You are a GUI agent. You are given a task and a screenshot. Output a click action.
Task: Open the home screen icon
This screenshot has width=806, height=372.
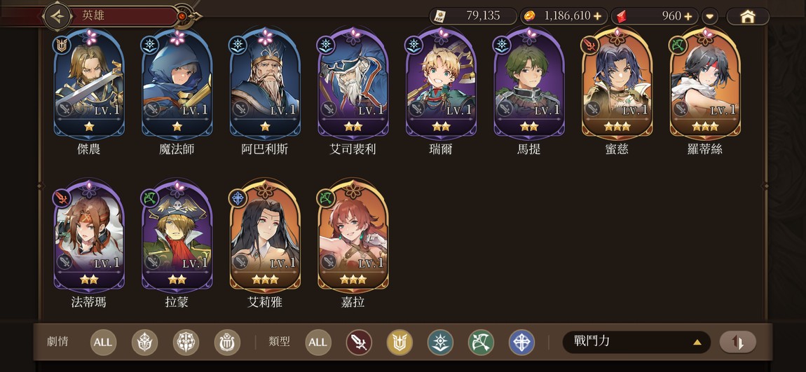click(x=747, y=16)
